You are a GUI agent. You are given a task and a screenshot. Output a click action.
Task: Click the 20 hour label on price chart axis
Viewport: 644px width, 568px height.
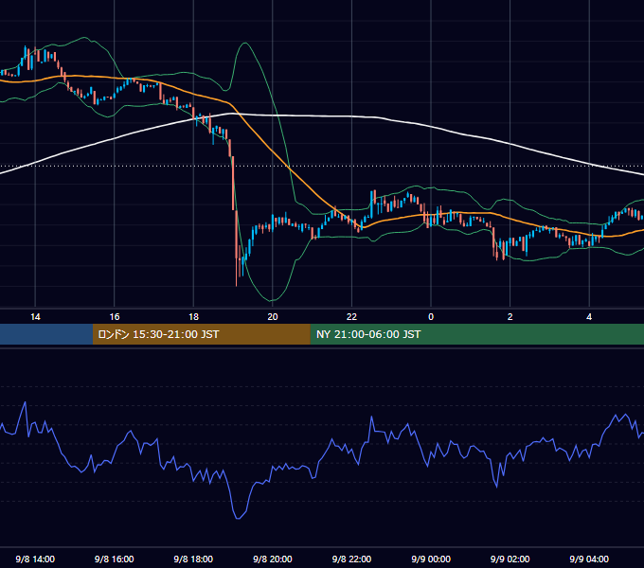pos(273,317)
